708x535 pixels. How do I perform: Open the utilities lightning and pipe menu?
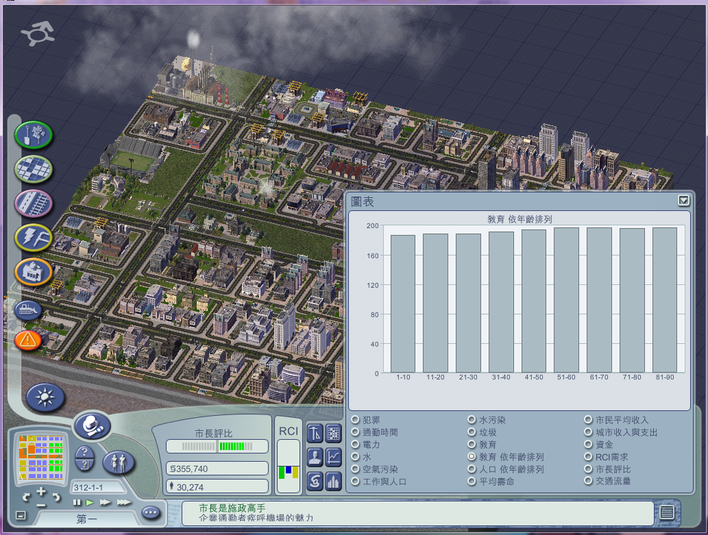pos(34,238)
